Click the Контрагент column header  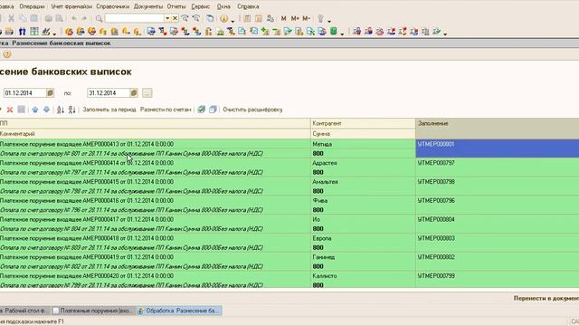pos(363,123)
